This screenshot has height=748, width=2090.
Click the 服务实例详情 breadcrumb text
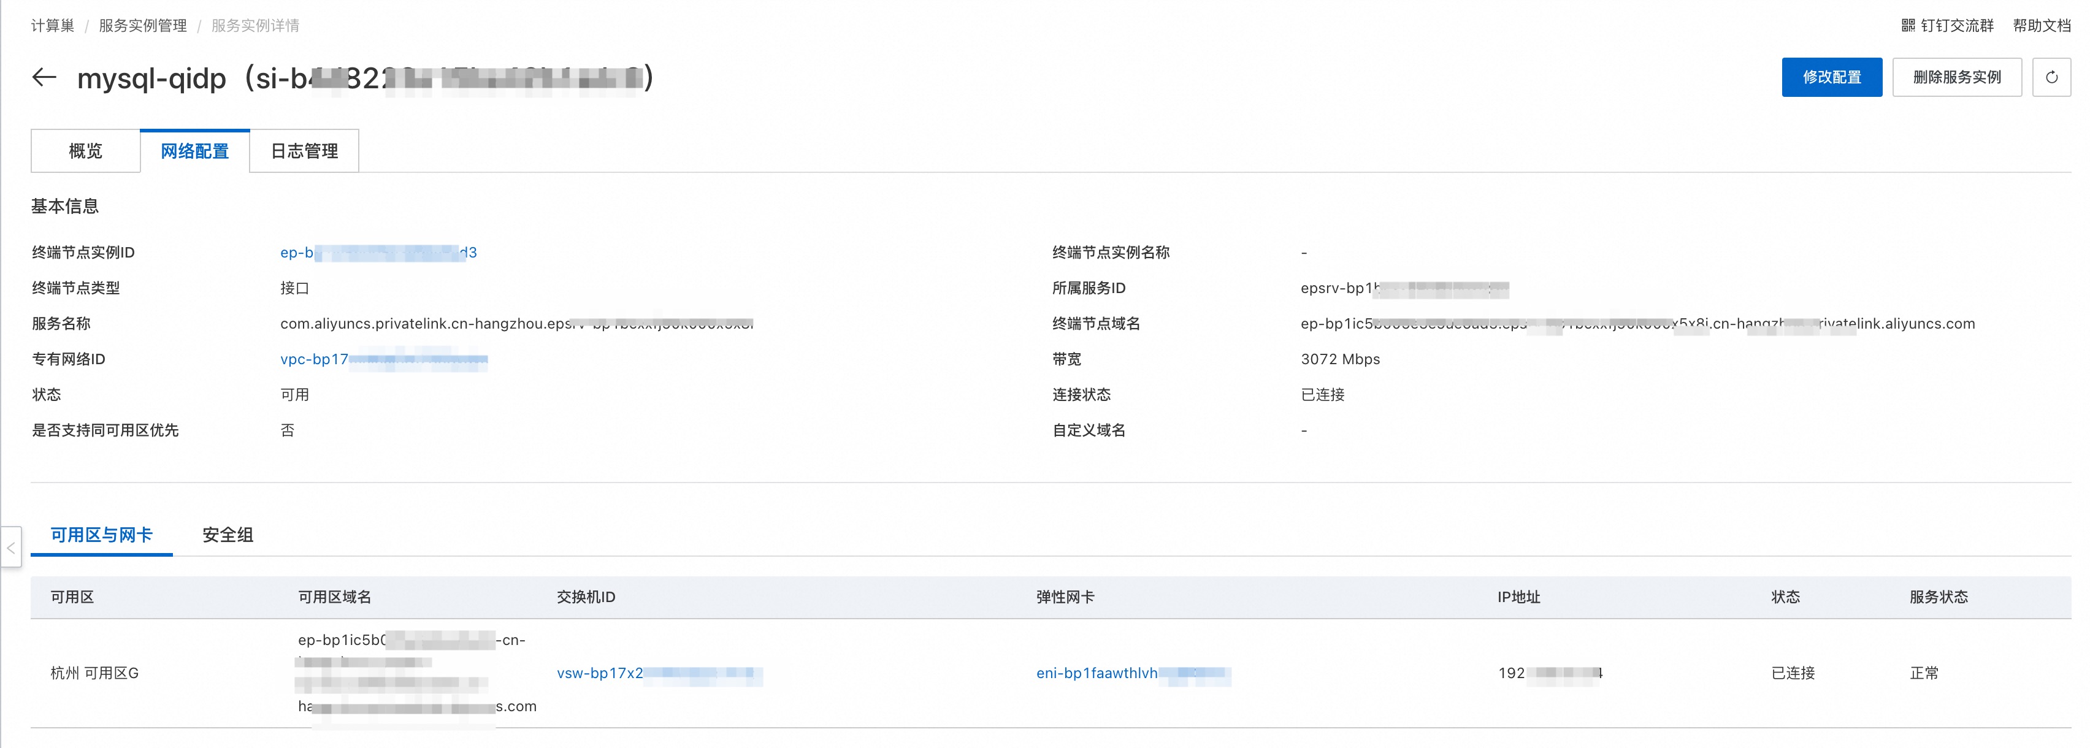[256, 26]
